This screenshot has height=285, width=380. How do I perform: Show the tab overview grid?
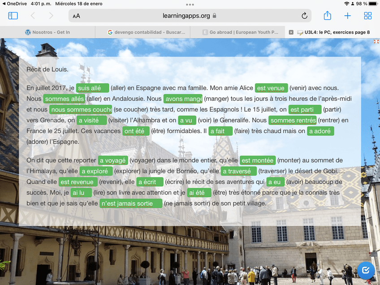(368, 16)
